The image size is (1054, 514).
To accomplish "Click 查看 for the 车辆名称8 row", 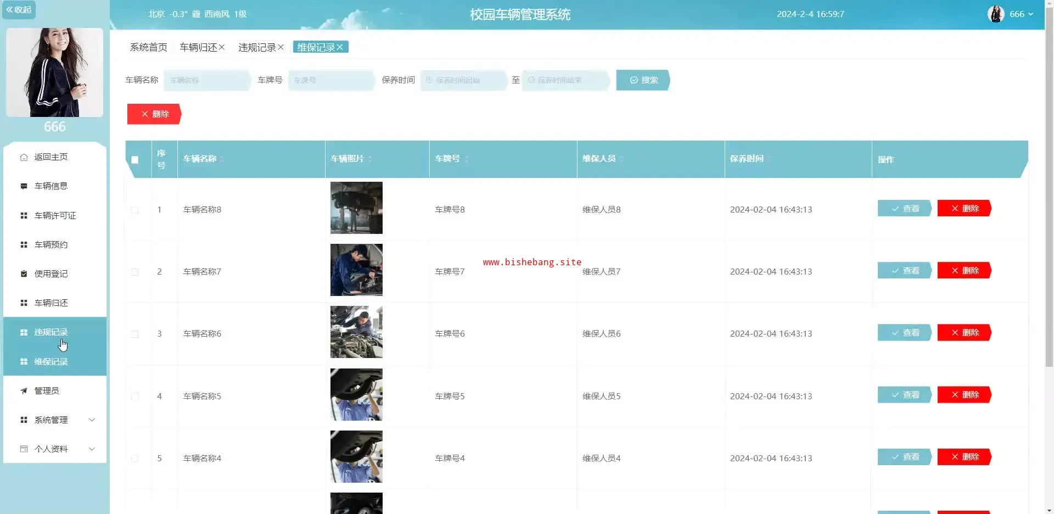I will click(x=905, y=209).
